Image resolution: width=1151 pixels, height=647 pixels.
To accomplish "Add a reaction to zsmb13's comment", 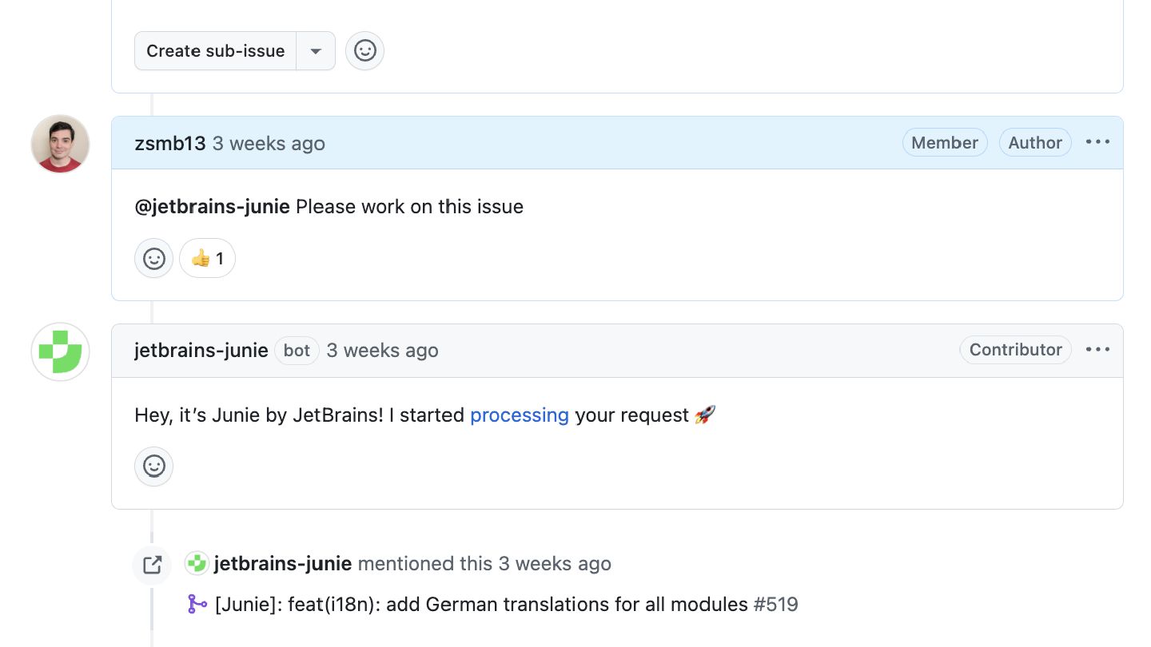I will [x=153, y=258].
